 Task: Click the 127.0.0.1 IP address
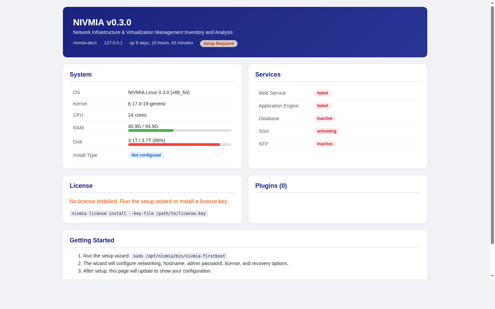113,43
